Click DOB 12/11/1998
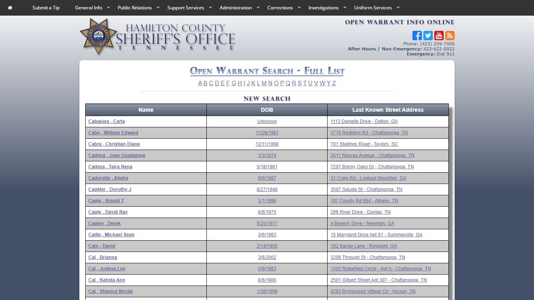Viewport: 534px width, 300px height. coord(267,144)
